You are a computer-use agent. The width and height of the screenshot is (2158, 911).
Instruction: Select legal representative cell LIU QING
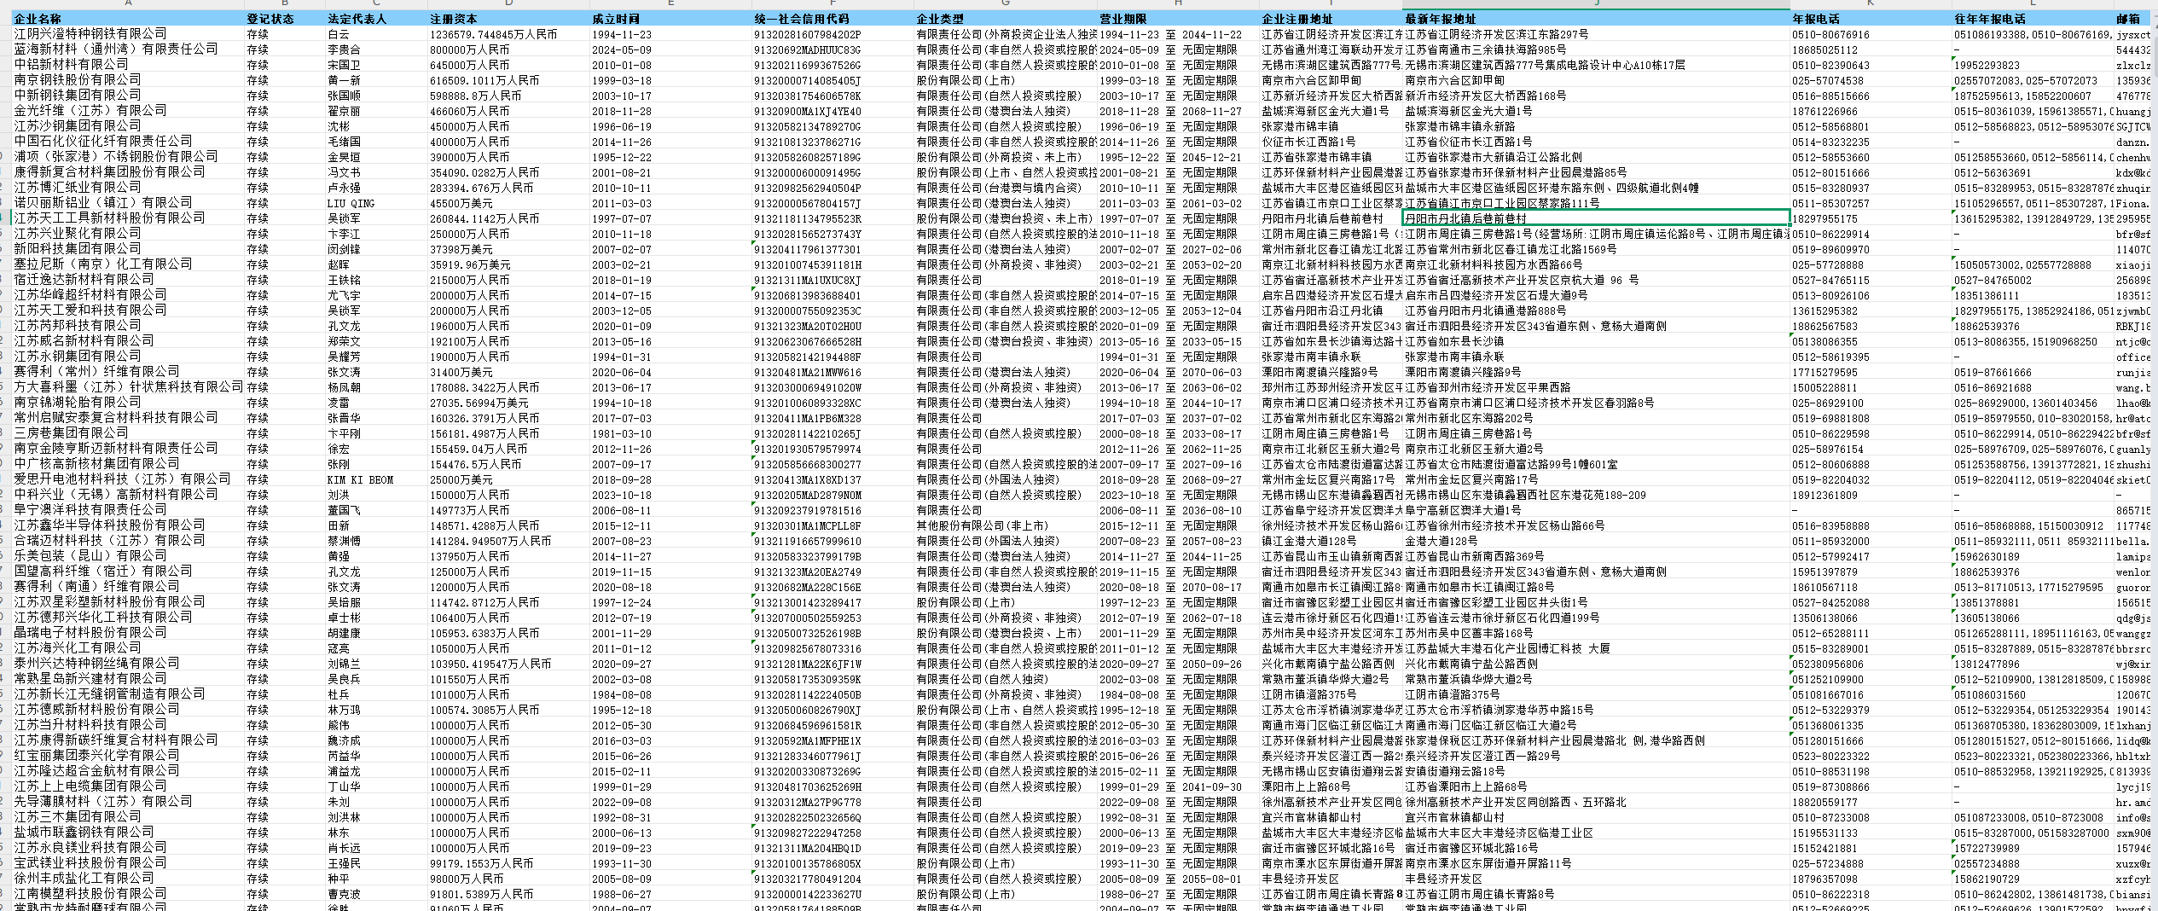tap(351, 203)
